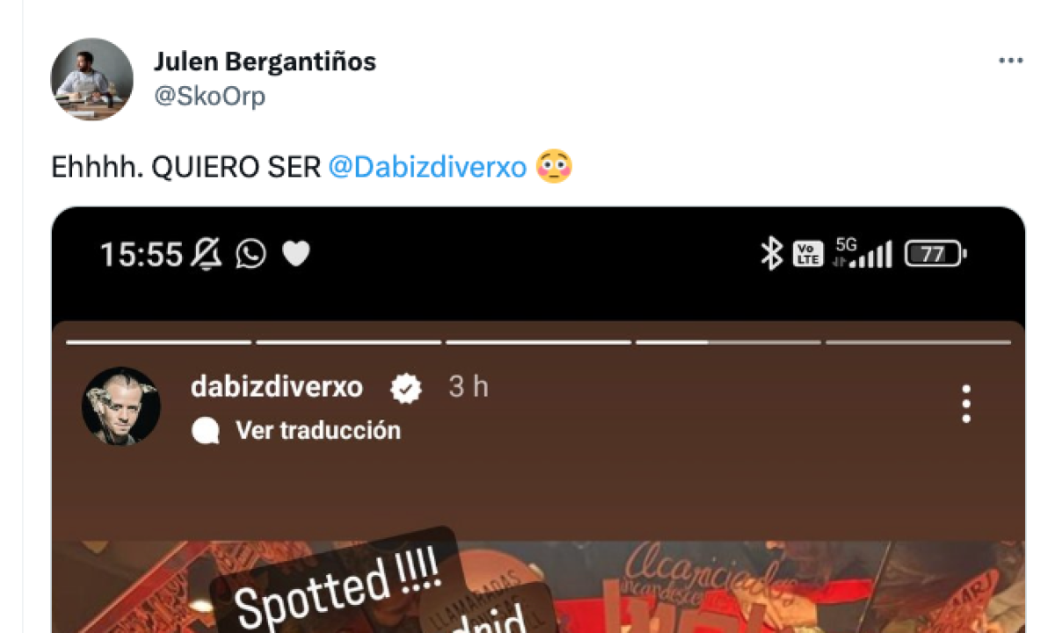Open the @Dabizdiverxo mention link
Image resolution: width=1055 pixels, height=633 pixels.
[426, 167]
